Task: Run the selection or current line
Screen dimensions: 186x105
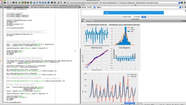Action: pos(28,3)
